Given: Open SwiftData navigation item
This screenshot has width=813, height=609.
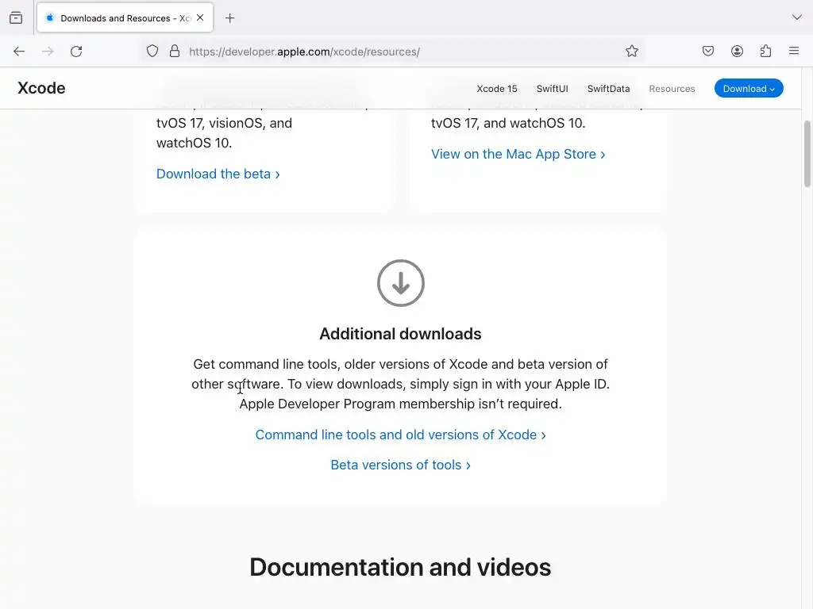Looking at the screenshot, I should click(608, 89).
